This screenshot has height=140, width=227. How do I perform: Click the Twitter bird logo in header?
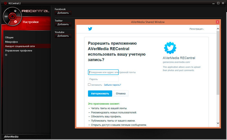(90, 29)
